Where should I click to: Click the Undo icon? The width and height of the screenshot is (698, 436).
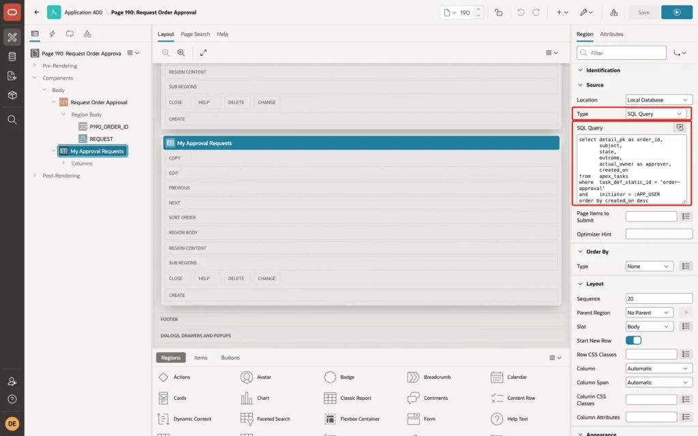(520, 12)
